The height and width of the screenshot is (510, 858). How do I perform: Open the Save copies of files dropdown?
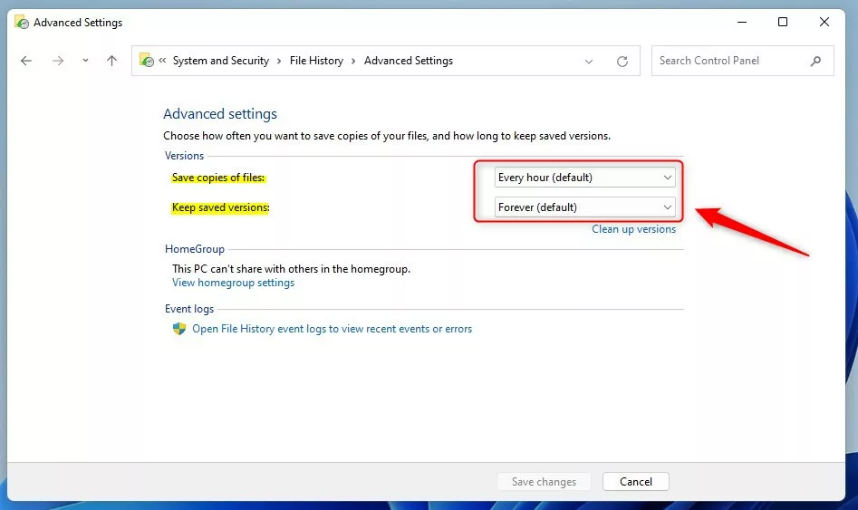[585, 178]
